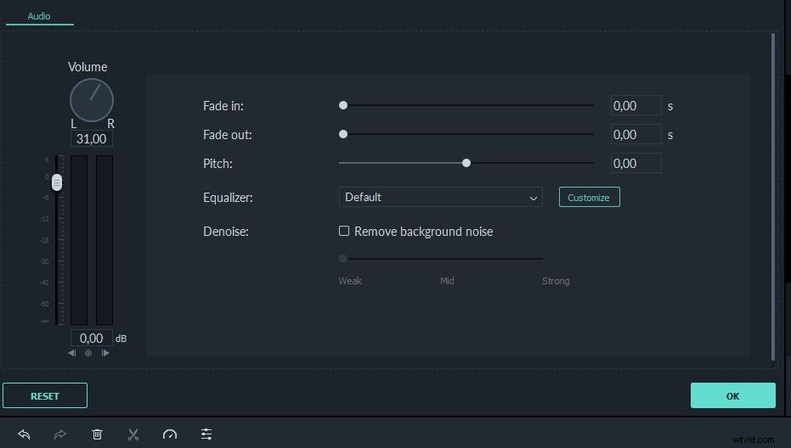Image resolution: width=791 pixels, height=448 pixels.
Task: Click the Weak denoise label
Action: coord(349,281)
